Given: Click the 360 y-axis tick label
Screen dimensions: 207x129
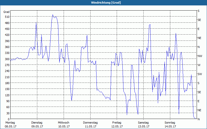Looking at the screenshot, I should [x=7, y=47].
